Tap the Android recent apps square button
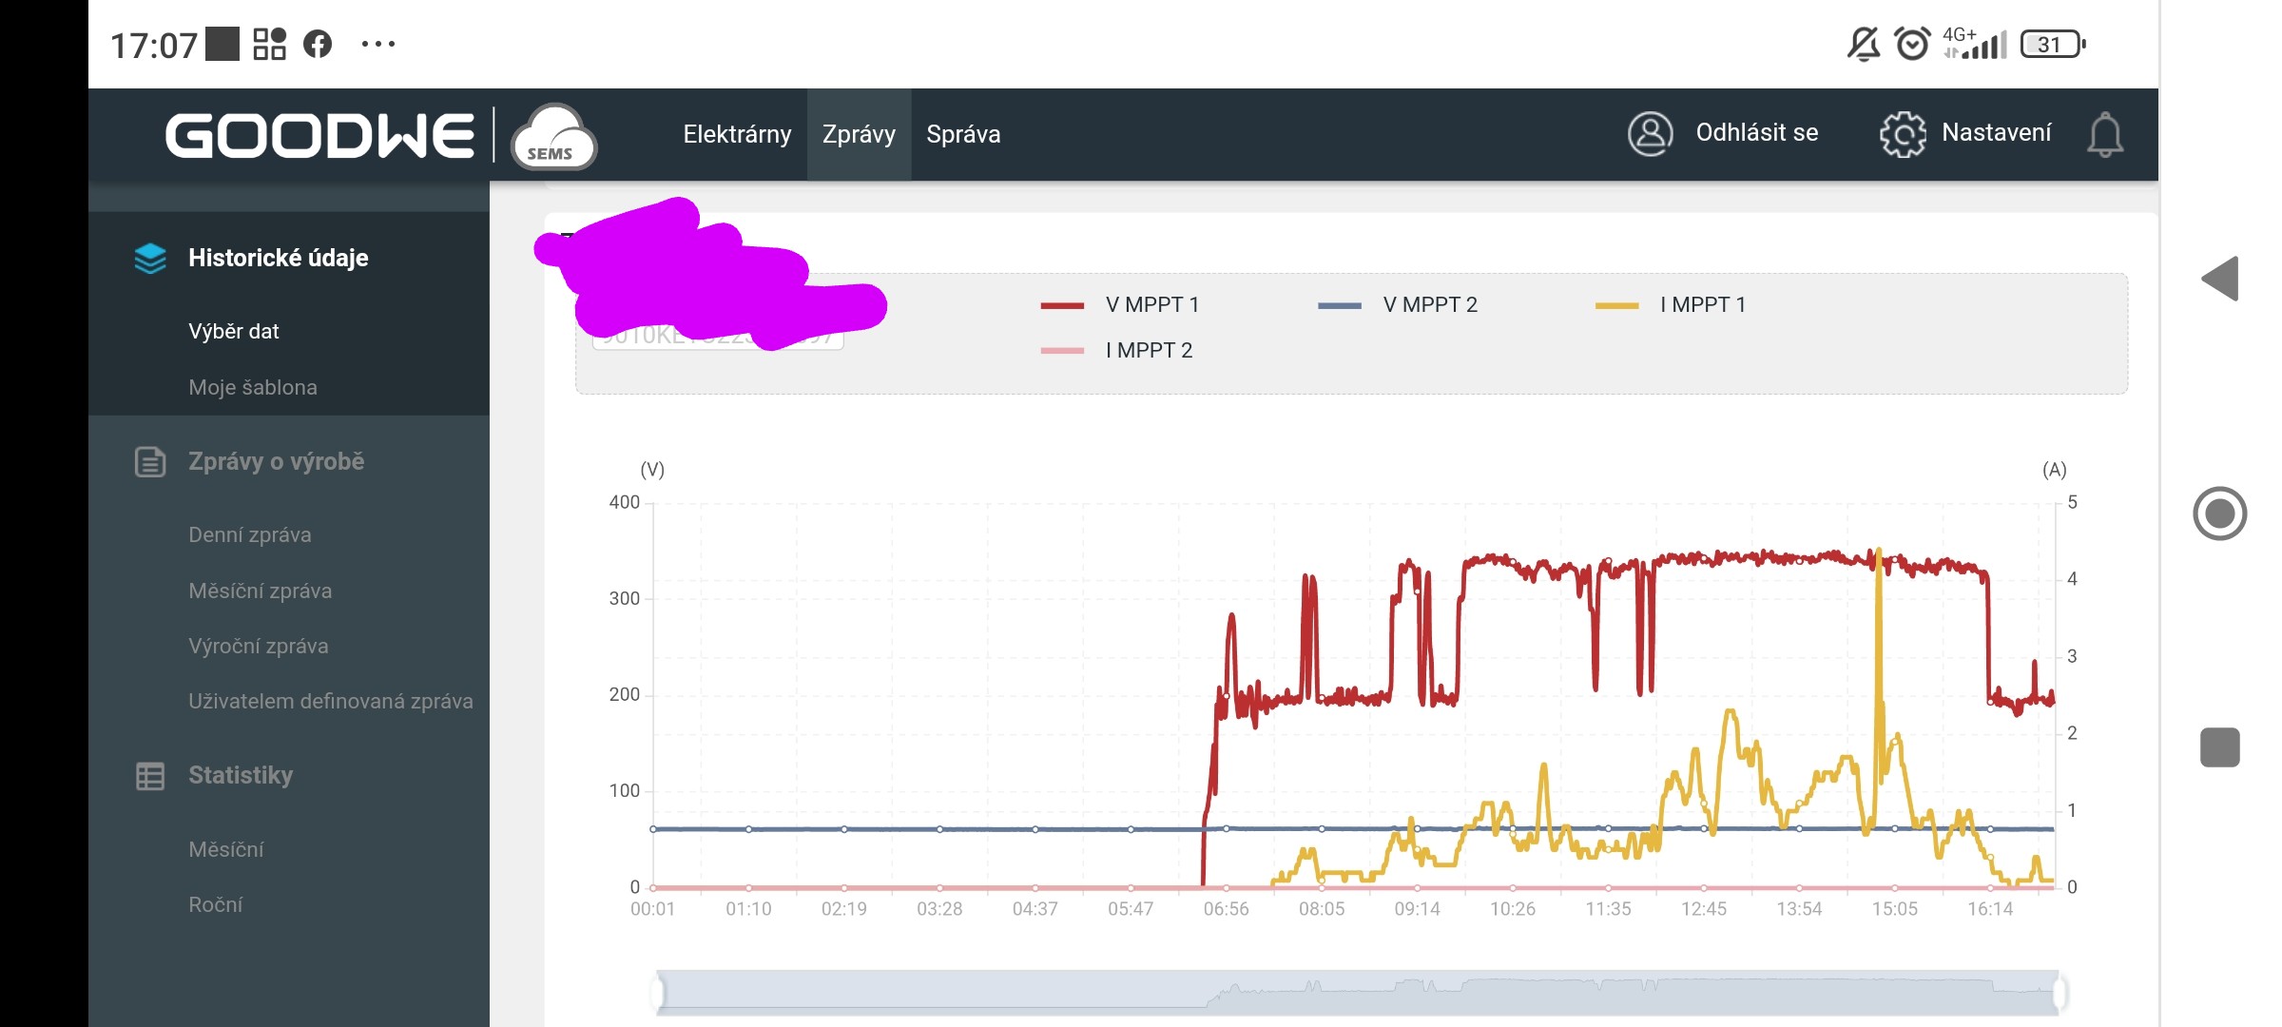This screenshot has width=2282, height=1027. coord(2220,747)
